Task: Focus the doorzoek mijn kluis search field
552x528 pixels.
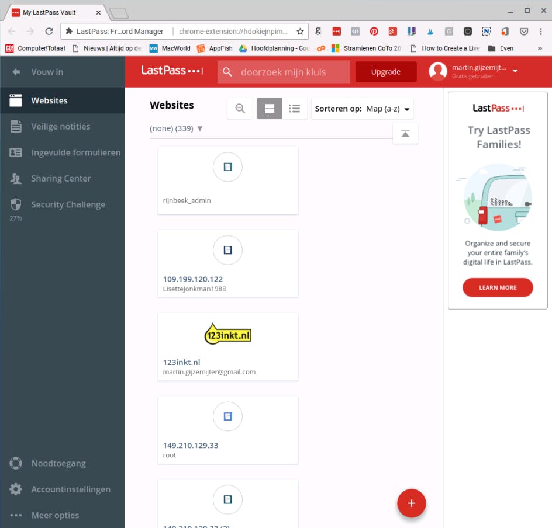Action: pyautogui.click(x=284, y=72)
